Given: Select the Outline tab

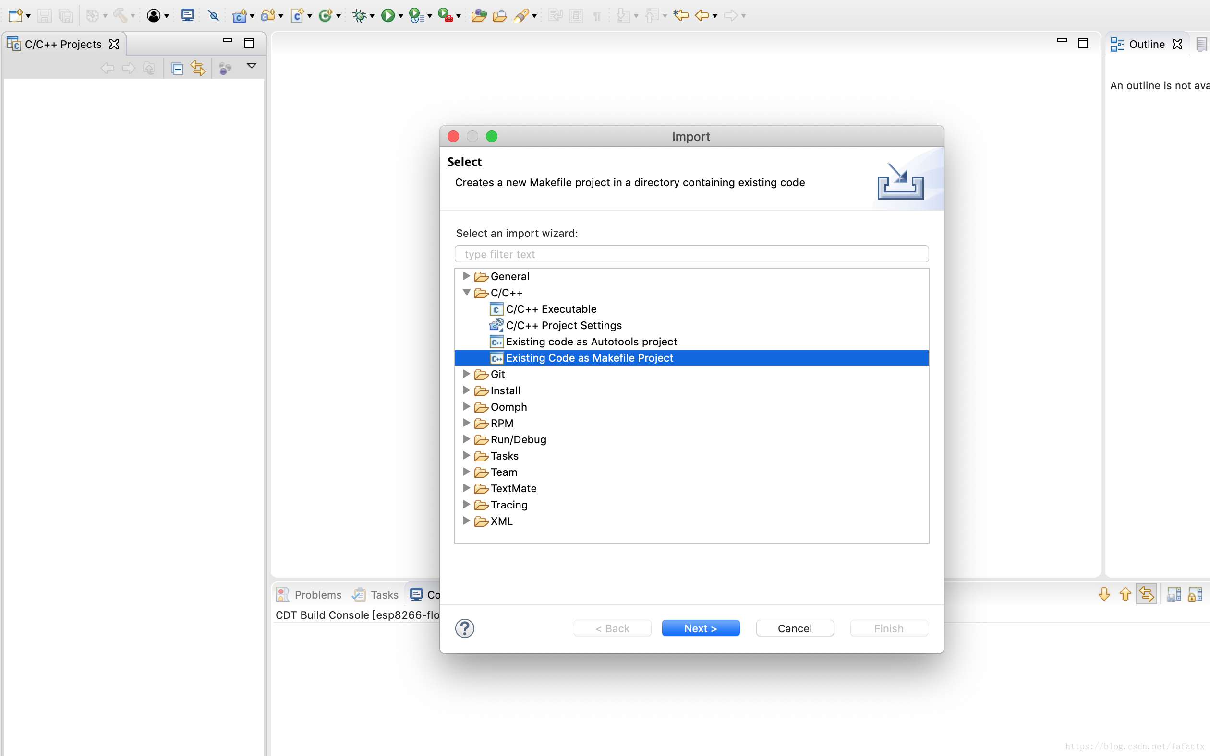Looking at the screenshot, I should [x=1146, y=44].
